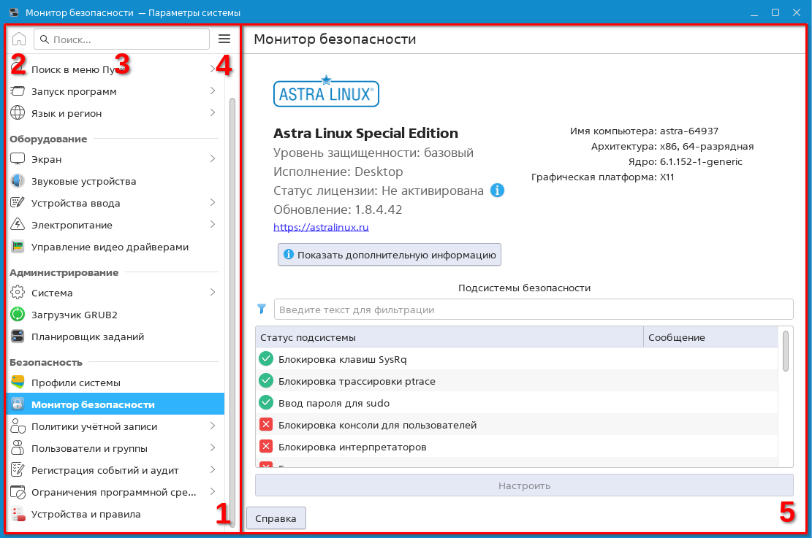Click the GRUB2 bootloader icon

point(18,315)
